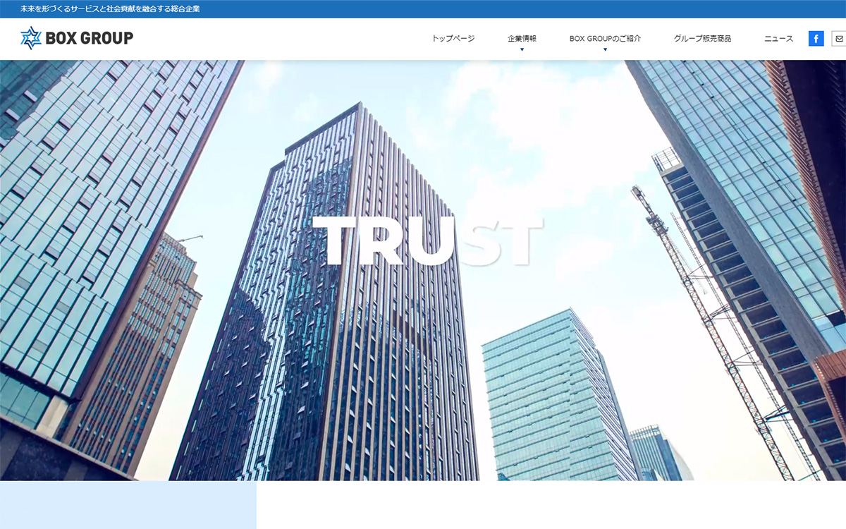This screenshot has width=846, height=529.
Task: Click the light blue panel below the hero
Action: (x=128, y=505)
